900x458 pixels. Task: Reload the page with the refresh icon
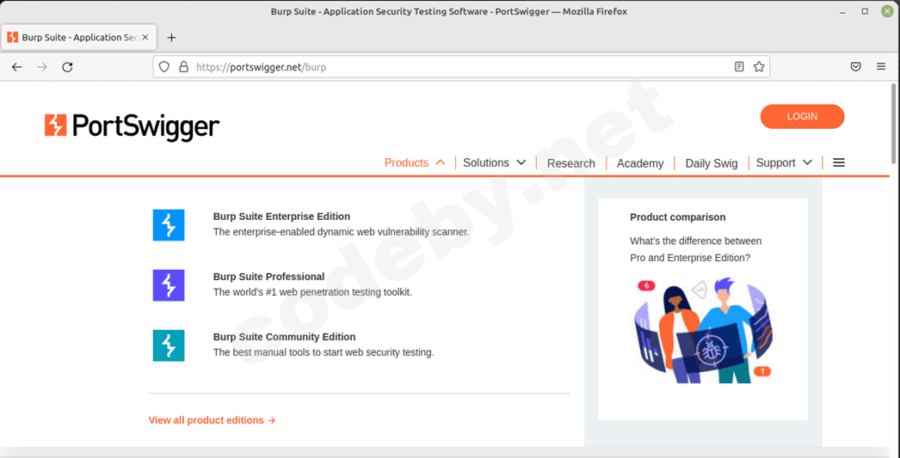(x=67, y=67)
